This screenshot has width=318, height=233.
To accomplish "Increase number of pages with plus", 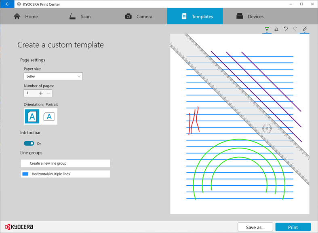I will tap(41, 93).
